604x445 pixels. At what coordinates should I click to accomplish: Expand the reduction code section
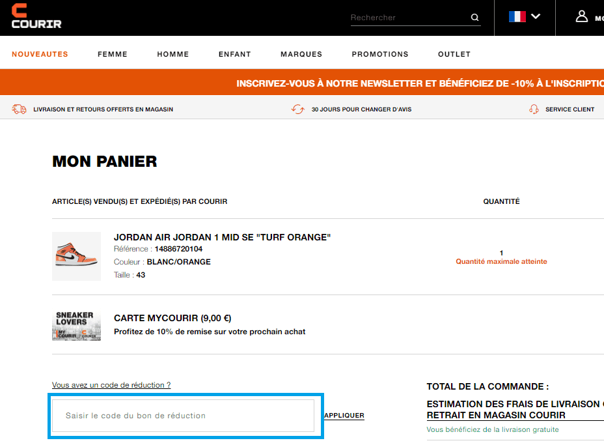(111, 385)
